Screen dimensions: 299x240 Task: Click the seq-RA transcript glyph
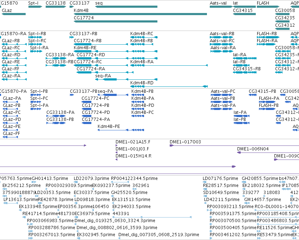(126, 79)
